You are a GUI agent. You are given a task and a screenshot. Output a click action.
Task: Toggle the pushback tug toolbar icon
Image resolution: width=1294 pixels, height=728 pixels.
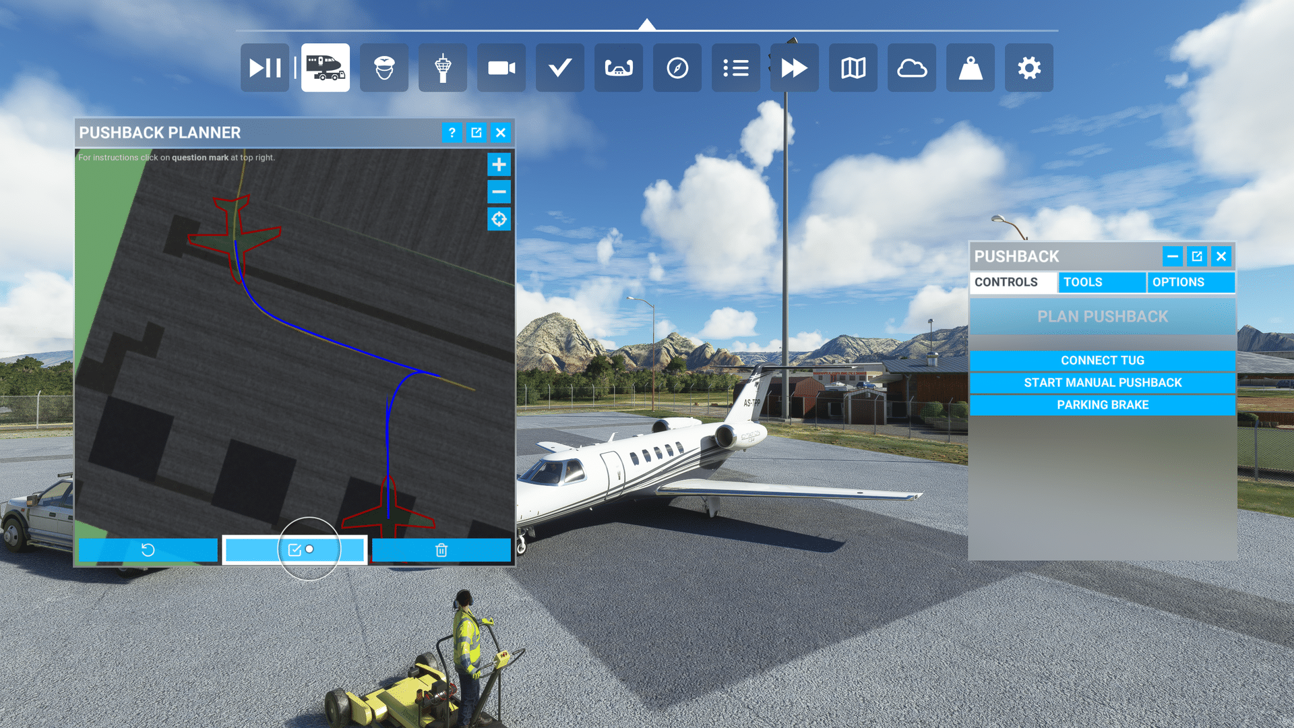click(326, 68)
